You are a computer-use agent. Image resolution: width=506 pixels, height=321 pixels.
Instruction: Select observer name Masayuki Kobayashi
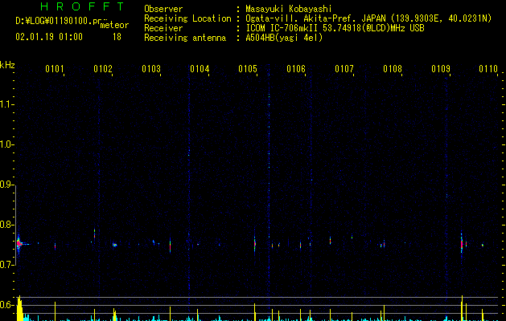click(x=289, y=9)
